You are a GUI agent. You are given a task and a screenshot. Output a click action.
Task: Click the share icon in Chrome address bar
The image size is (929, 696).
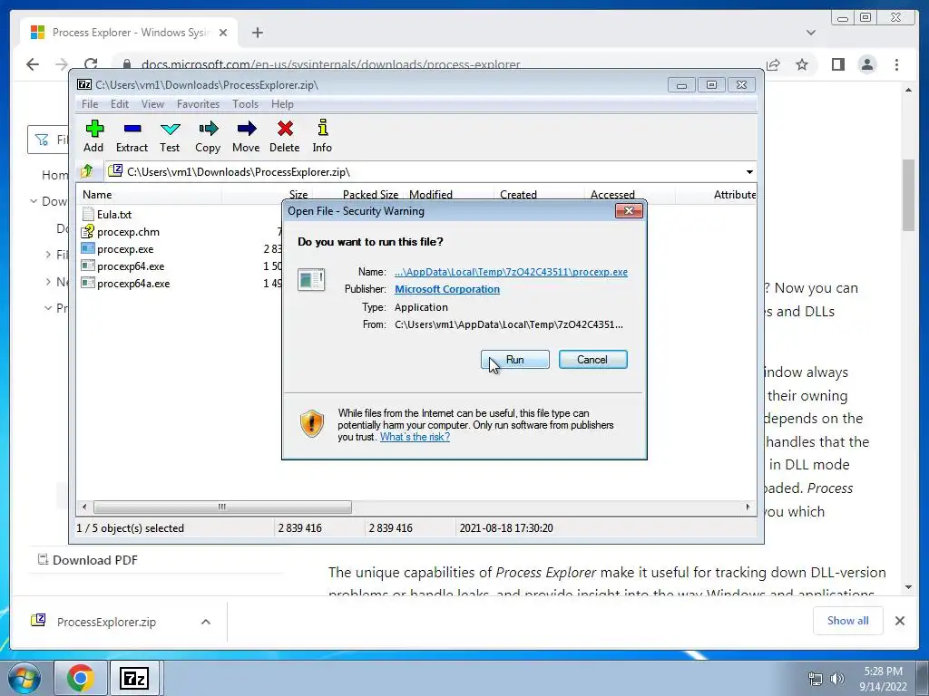click(773, 64)
